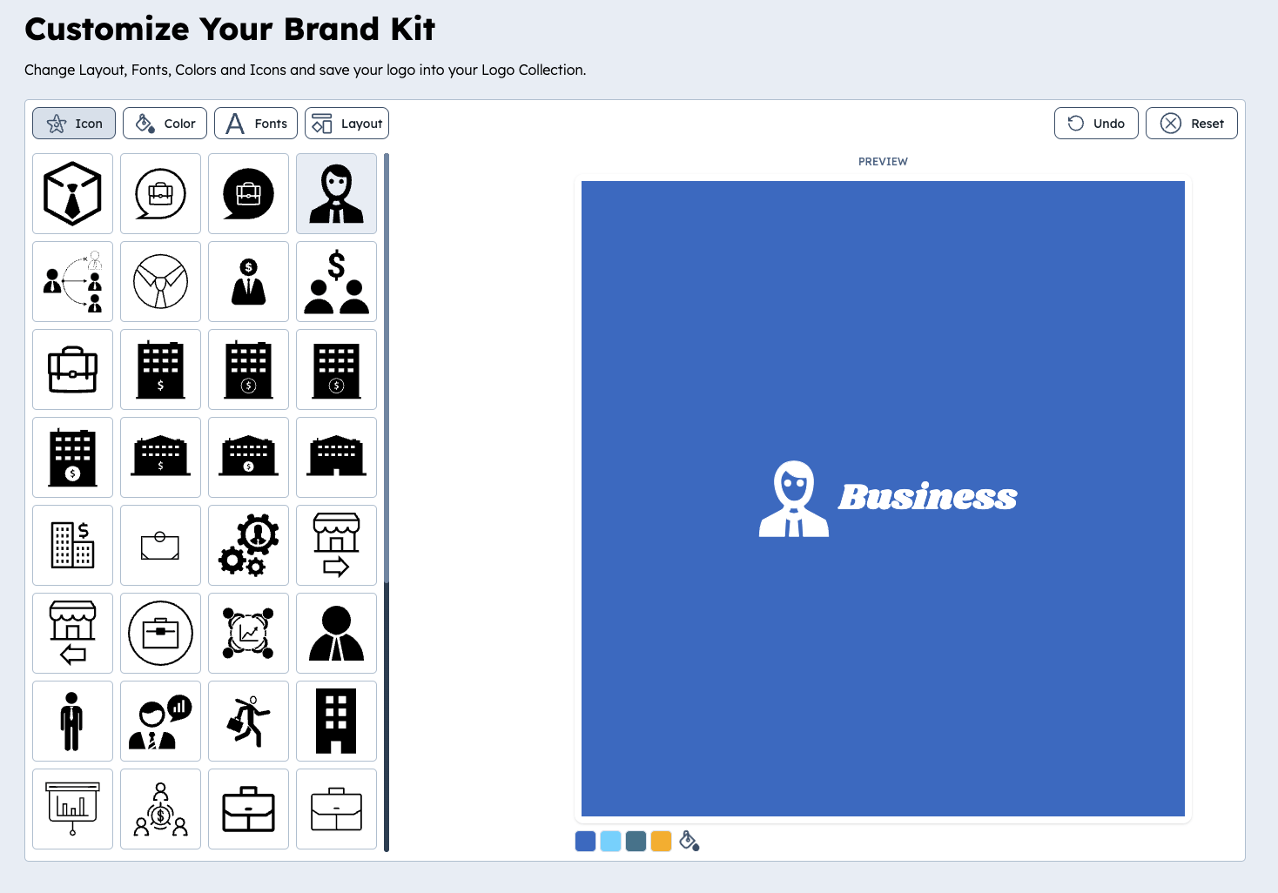Reset the logo design

[1191, 124]
